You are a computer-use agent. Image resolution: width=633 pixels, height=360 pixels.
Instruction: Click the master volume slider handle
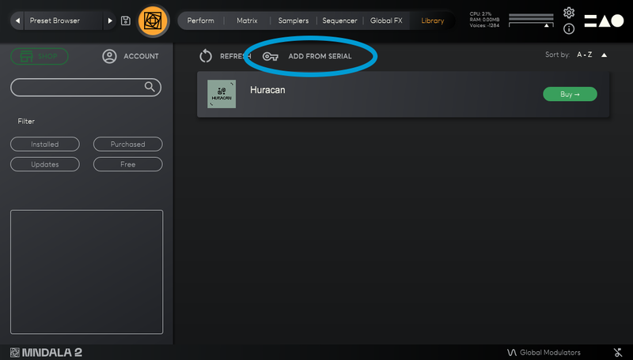point(547,25)
